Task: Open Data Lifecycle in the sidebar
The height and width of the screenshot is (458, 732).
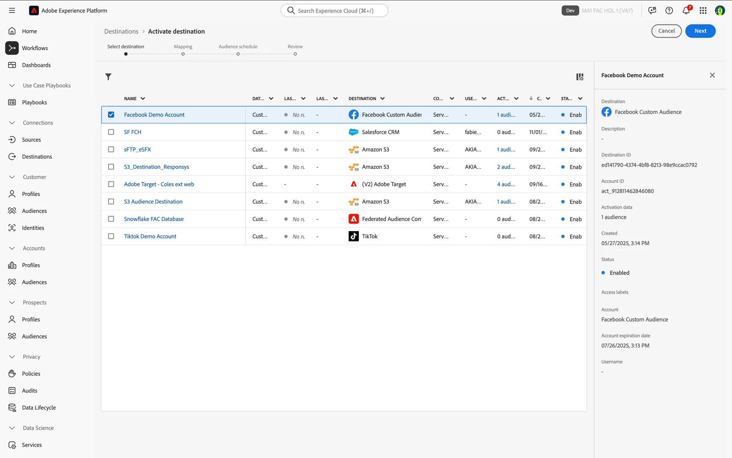Action: click(x=39, y=408)
